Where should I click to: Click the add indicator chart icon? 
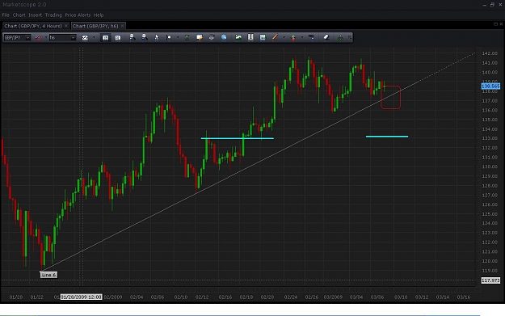click(238, 37)
